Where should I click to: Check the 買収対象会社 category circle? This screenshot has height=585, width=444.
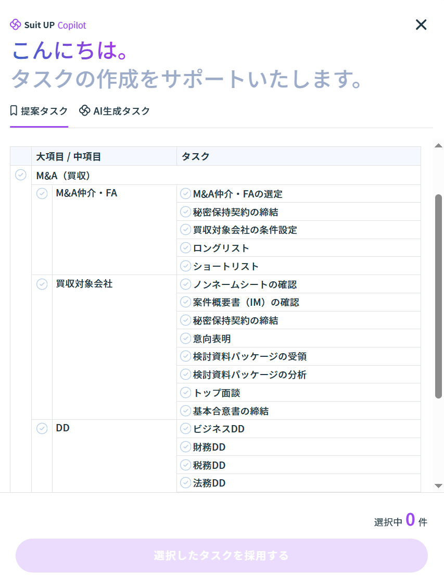click(42, 284)
